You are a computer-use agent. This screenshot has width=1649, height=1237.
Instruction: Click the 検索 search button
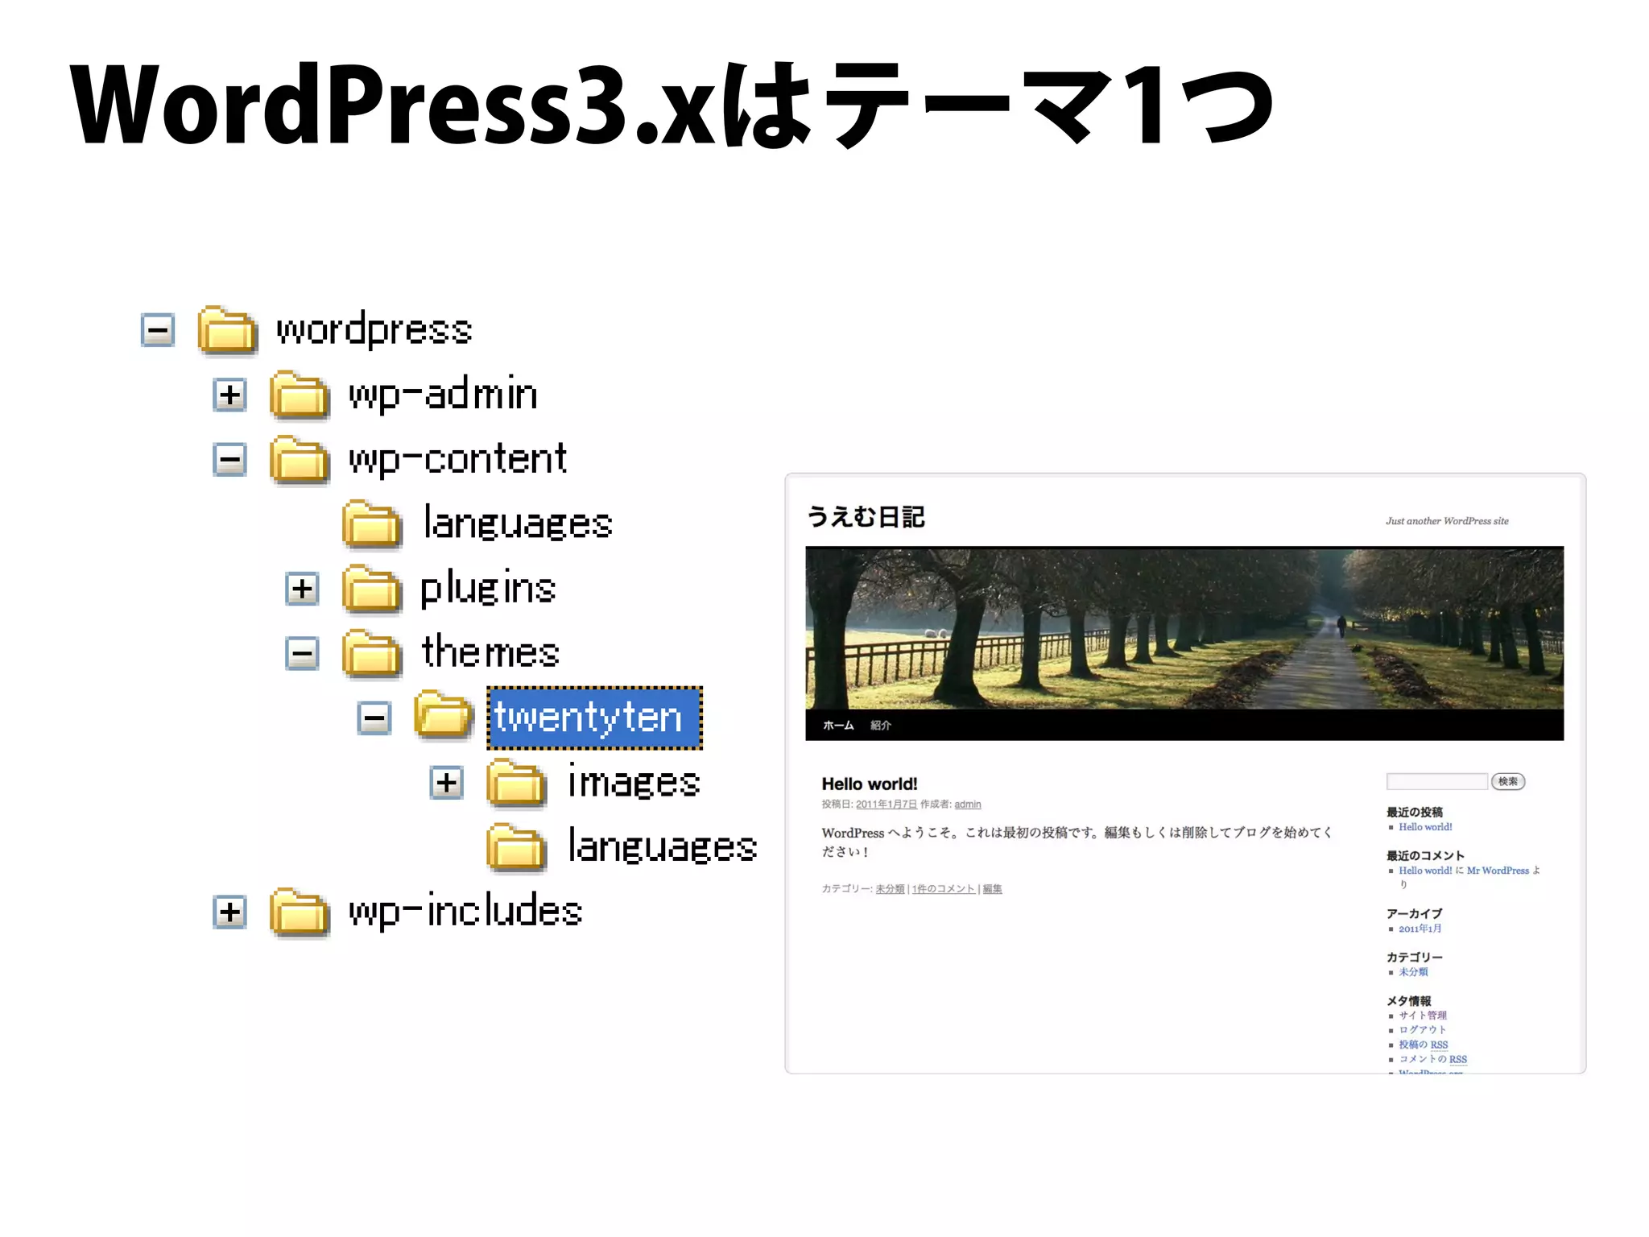[1508, 781]
